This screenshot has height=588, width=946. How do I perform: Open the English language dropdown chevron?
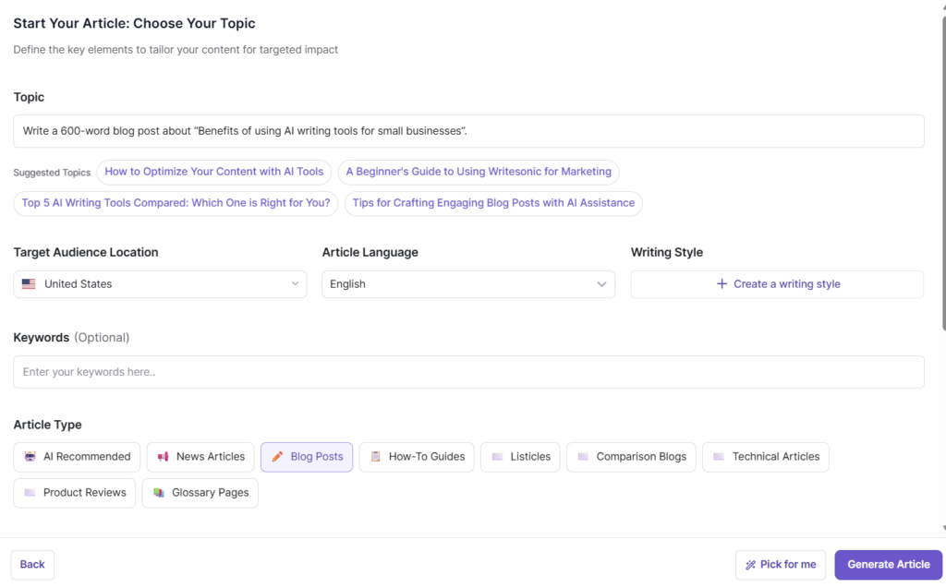tap(601, 283)
